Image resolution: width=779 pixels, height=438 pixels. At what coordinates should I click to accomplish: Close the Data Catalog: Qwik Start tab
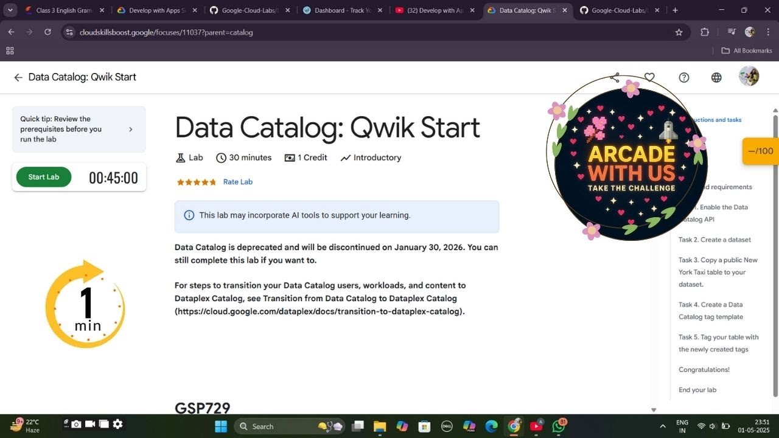pyautogui.click(x=565, y=10)
